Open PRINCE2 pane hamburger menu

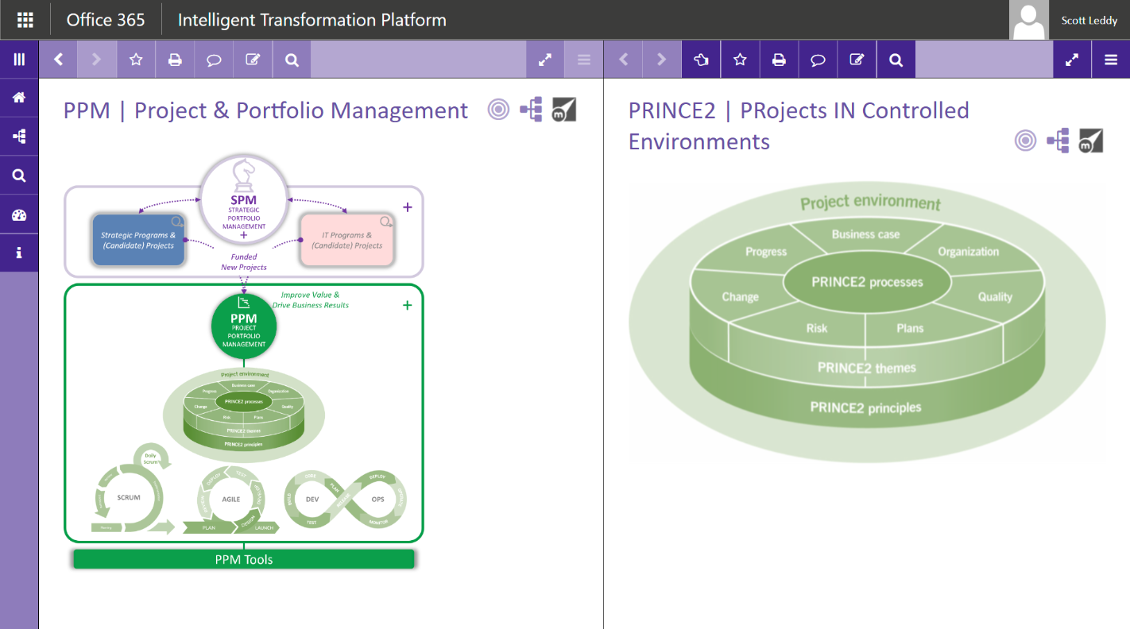pyautogui.click(x=1111, y=60)
